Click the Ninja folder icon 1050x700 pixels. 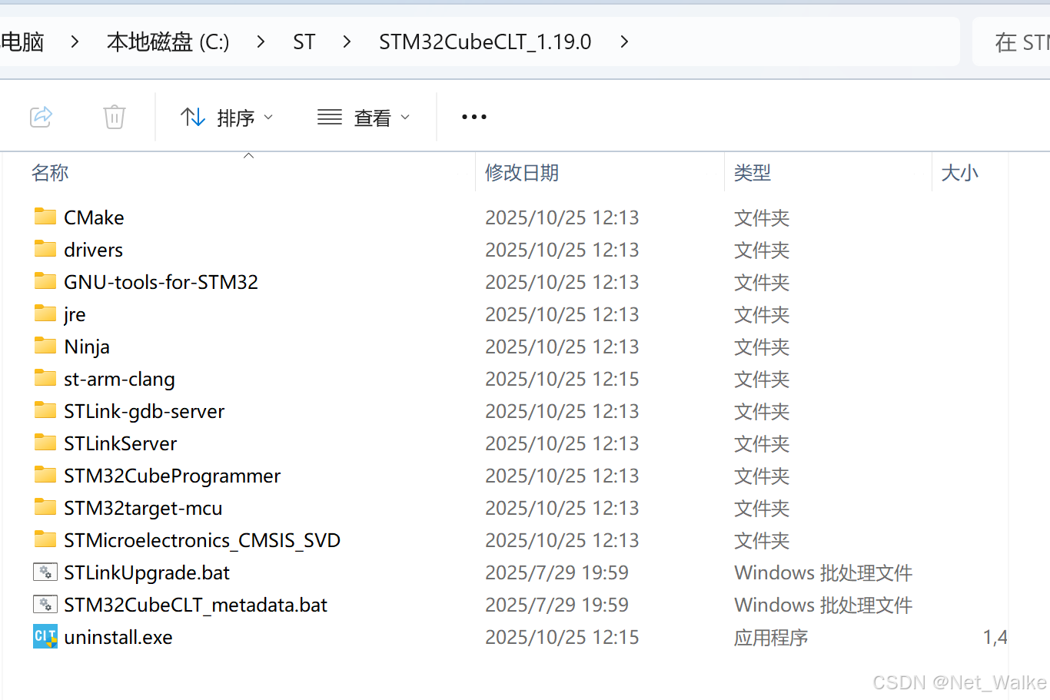(45, 346)
